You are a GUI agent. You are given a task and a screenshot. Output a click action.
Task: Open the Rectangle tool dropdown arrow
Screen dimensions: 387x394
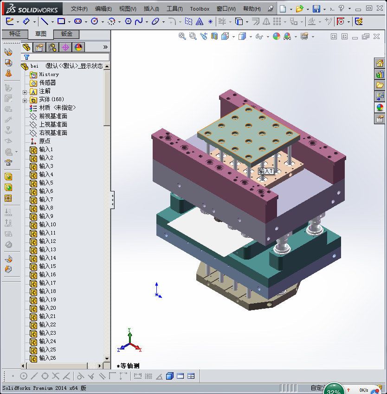69,22
